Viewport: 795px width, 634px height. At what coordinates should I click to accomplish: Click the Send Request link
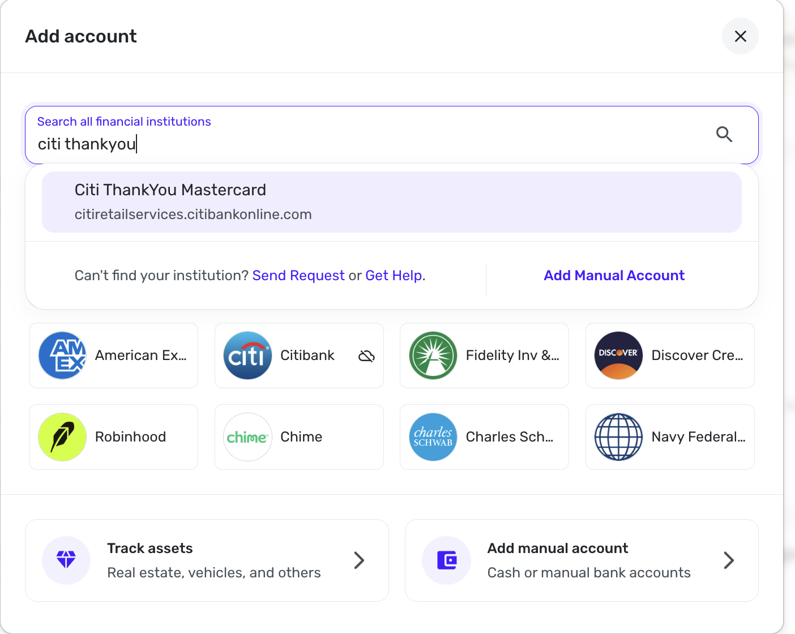(x=298, y=276)
